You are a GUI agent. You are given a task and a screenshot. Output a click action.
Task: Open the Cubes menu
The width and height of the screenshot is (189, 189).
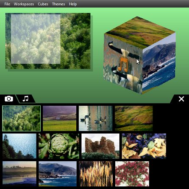click(x=43, y=4)
